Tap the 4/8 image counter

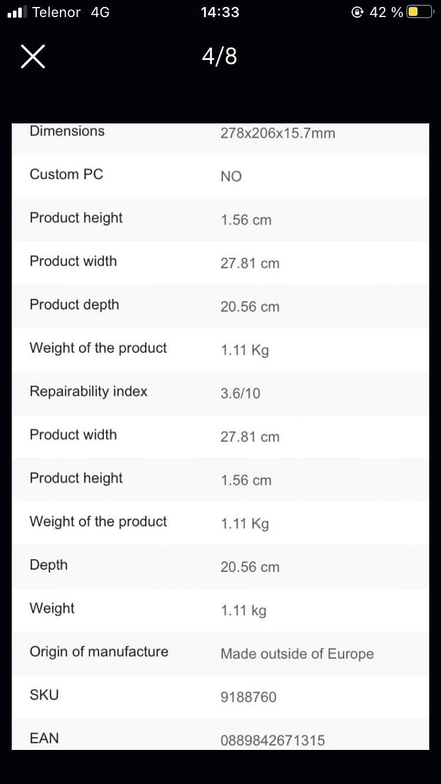click(x=219, y=56)
